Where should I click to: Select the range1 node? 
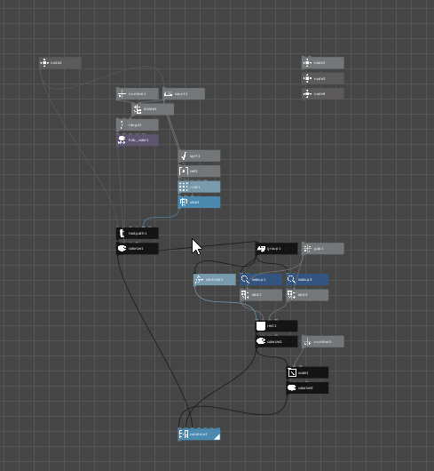click(138, 124)
